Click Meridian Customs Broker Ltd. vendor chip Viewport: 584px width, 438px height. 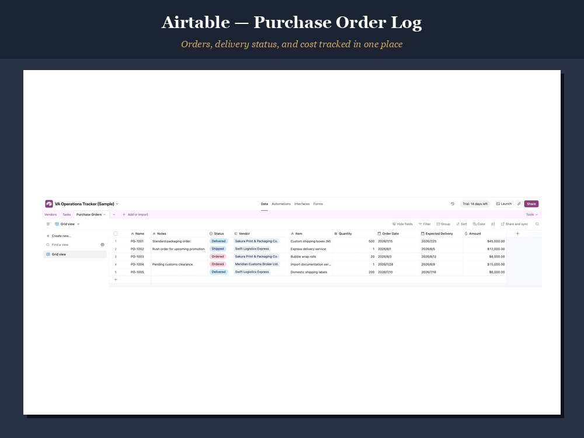[x=256, y=264]
